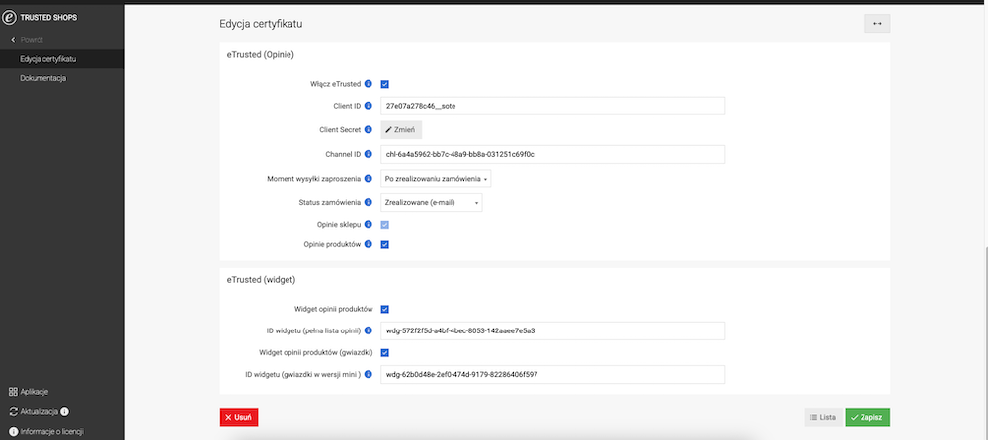Click into ID widgetu (gwiazdki w wersji mini) field

552,375
